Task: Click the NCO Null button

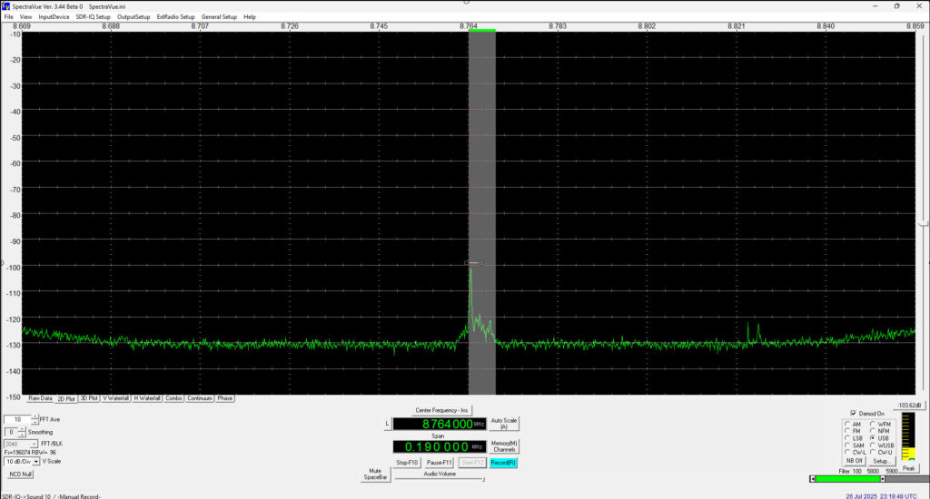Action: tap(20, 474)
